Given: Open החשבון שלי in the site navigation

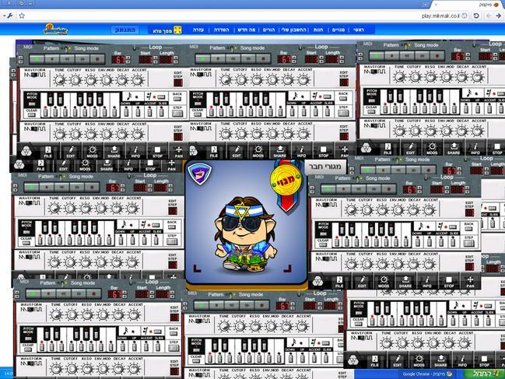Looking at the screenshot, I should click(293, 30).
